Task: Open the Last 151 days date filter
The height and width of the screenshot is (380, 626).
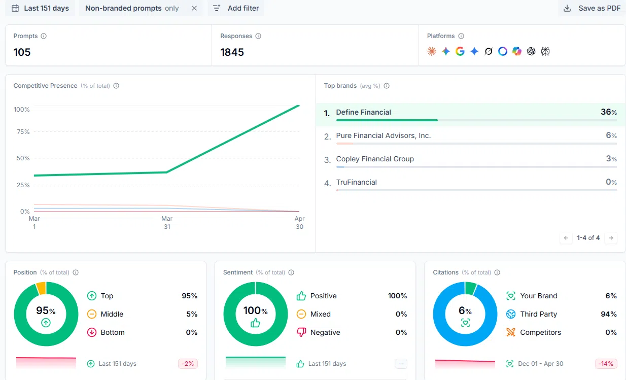Action: [40, 8]
